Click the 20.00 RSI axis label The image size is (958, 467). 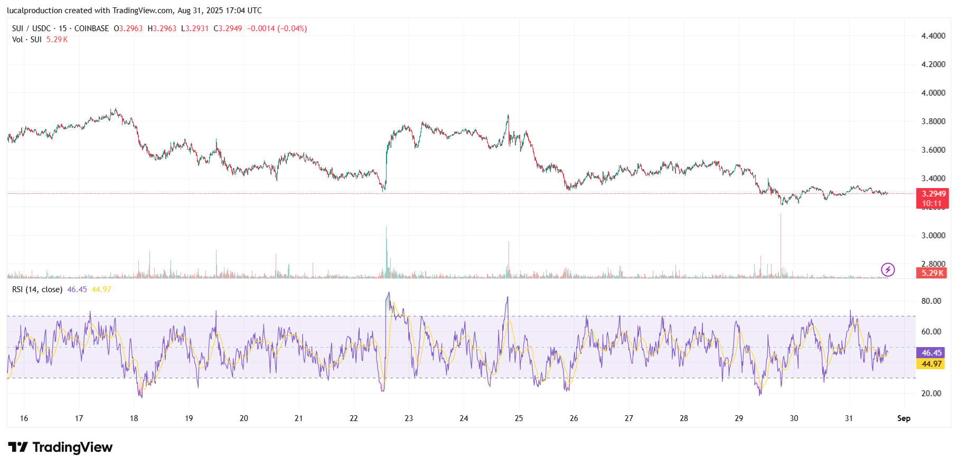(x=931, y=394)
